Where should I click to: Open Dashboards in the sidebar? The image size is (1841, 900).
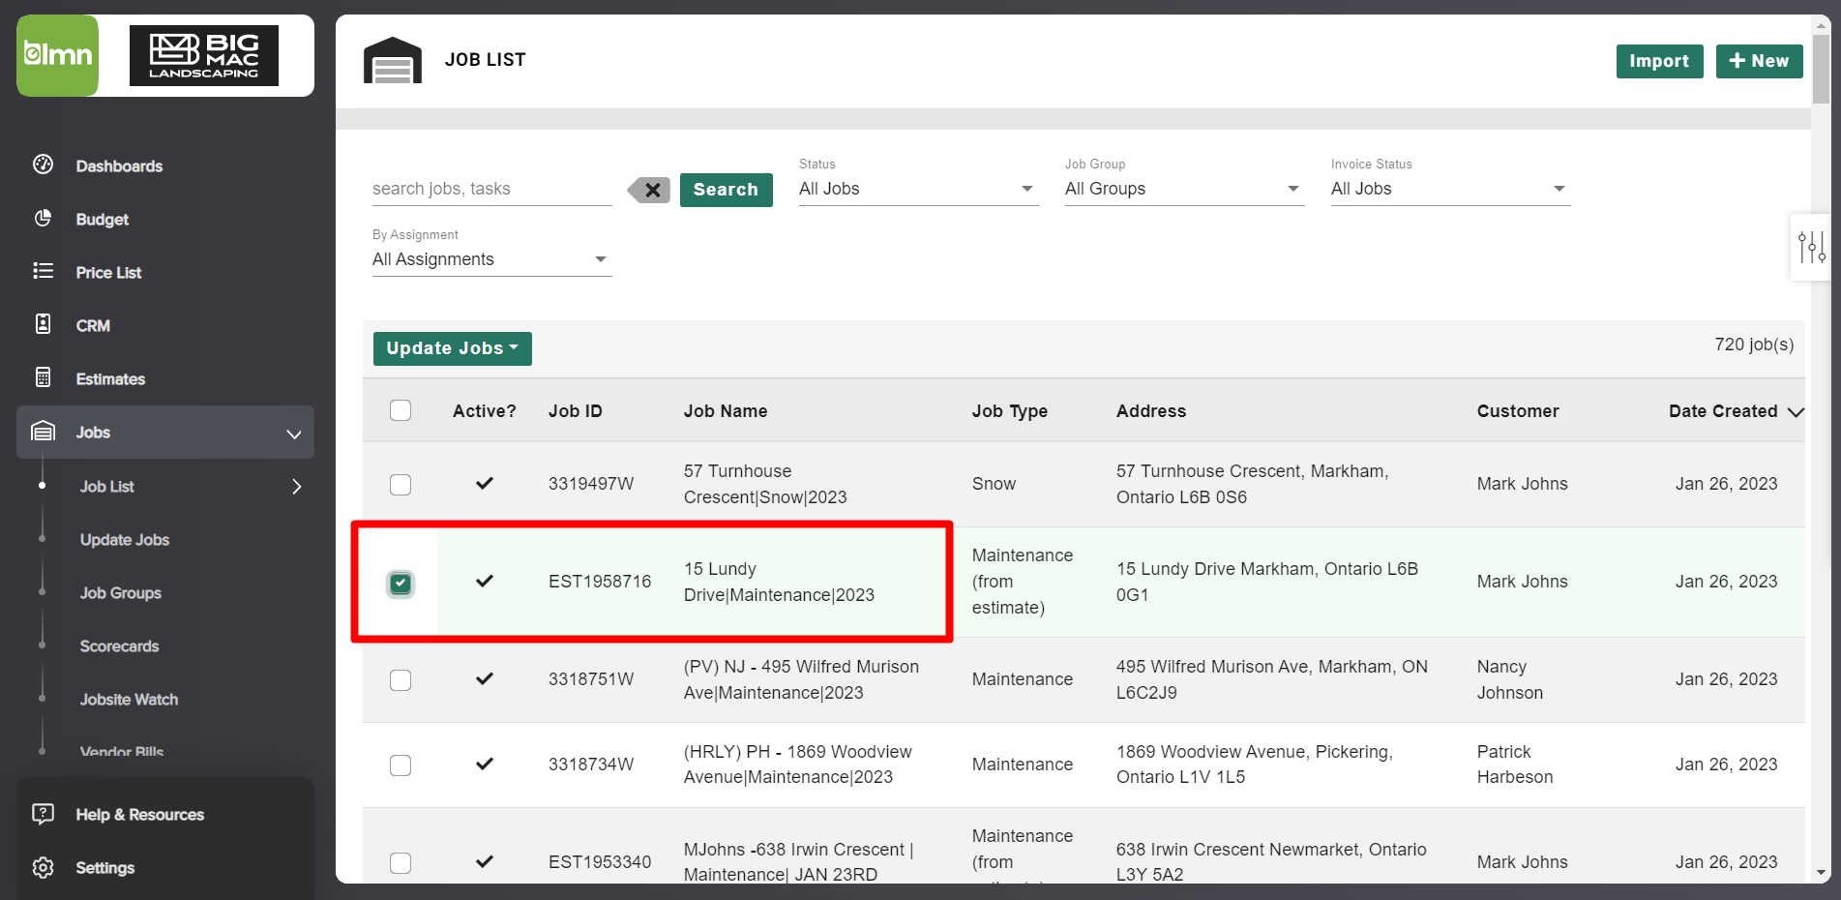119,166
